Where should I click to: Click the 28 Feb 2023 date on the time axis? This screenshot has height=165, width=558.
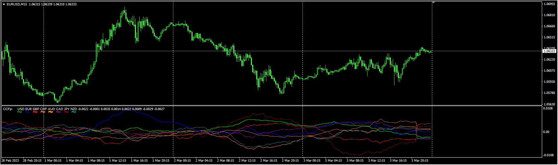point(10,161)
